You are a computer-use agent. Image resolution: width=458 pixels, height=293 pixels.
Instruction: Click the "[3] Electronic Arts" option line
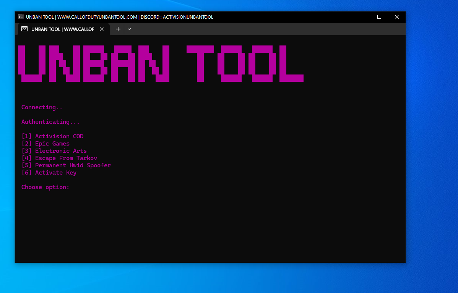54,151
